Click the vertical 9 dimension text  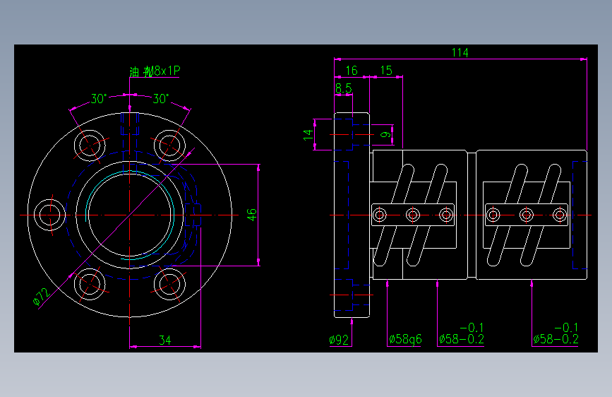pos(385,134)
